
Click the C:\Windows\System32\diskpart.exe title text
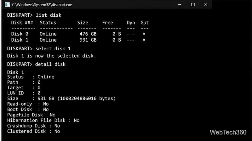42,5
